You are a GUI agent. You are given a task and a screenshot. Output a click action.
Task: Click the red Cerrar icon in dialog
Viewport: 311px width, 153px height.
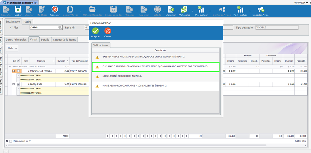click(x=108, y=31)
